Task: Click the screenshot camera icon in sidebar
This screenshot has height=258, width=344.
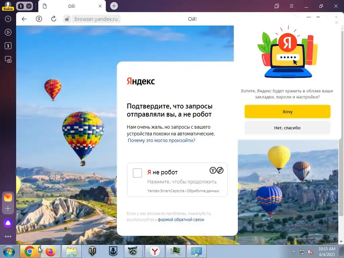Action: point(8,59)
